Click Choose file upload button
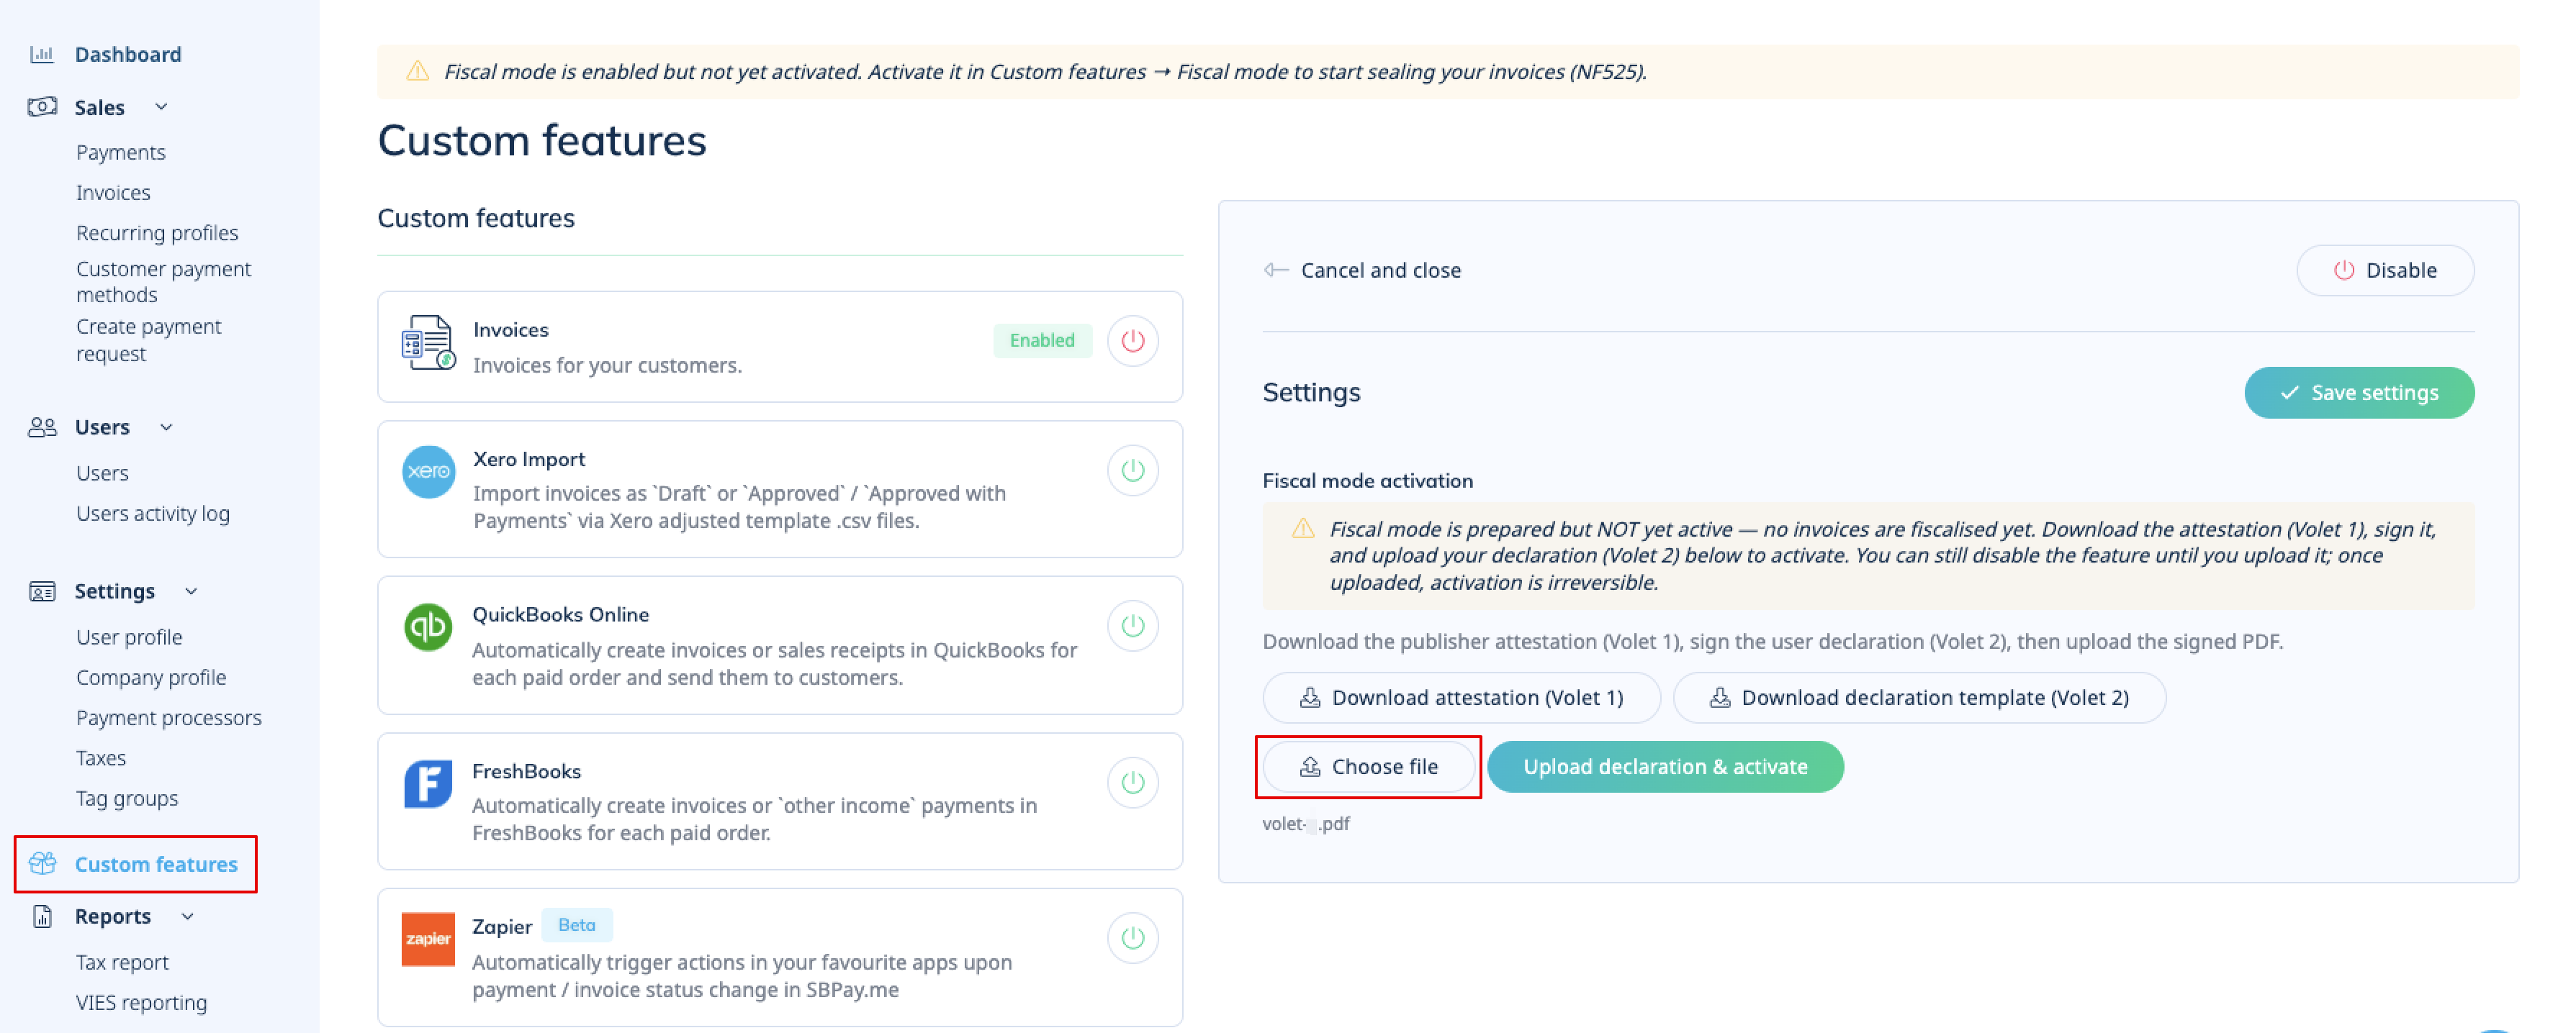The image size is (2576, 1033). pyautogui.click(x=1369, y=766)
